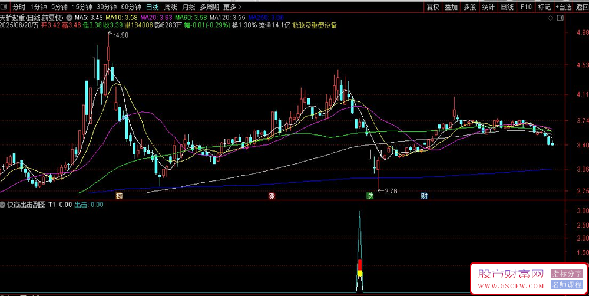
Task: Click the MA60: 3.58 label
Action: [x=191, y=17]
